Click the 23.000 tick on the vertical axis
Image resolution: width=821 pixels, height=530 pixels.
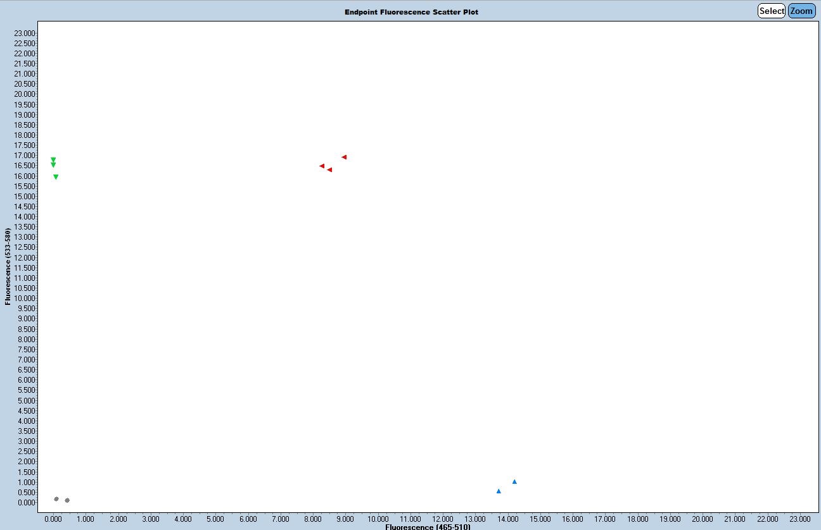[x=25, y=33]
